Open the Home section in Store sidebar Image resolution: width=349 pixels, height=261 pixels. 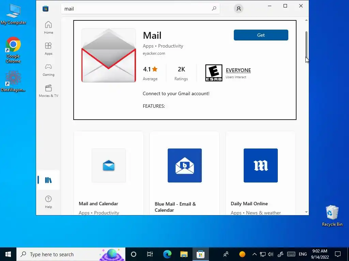[48, 28]
